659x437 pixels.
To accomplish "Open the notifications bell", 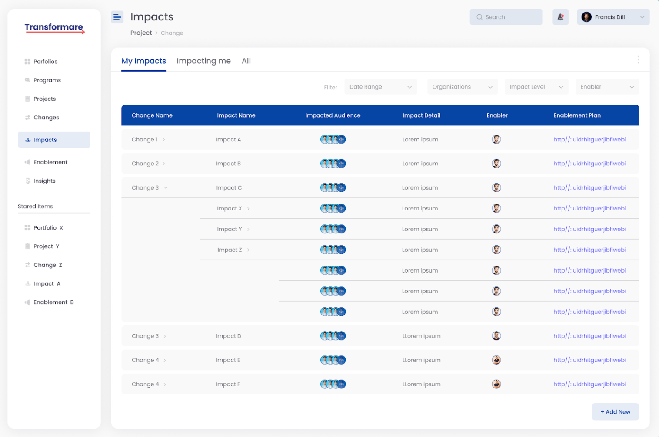I will [560, 17].
